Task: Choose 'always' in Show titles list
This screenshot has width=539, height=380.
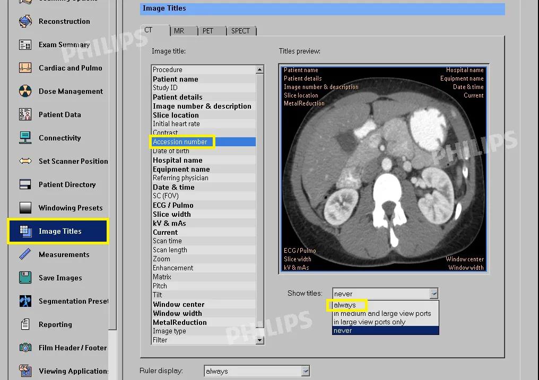Action: 345,305
